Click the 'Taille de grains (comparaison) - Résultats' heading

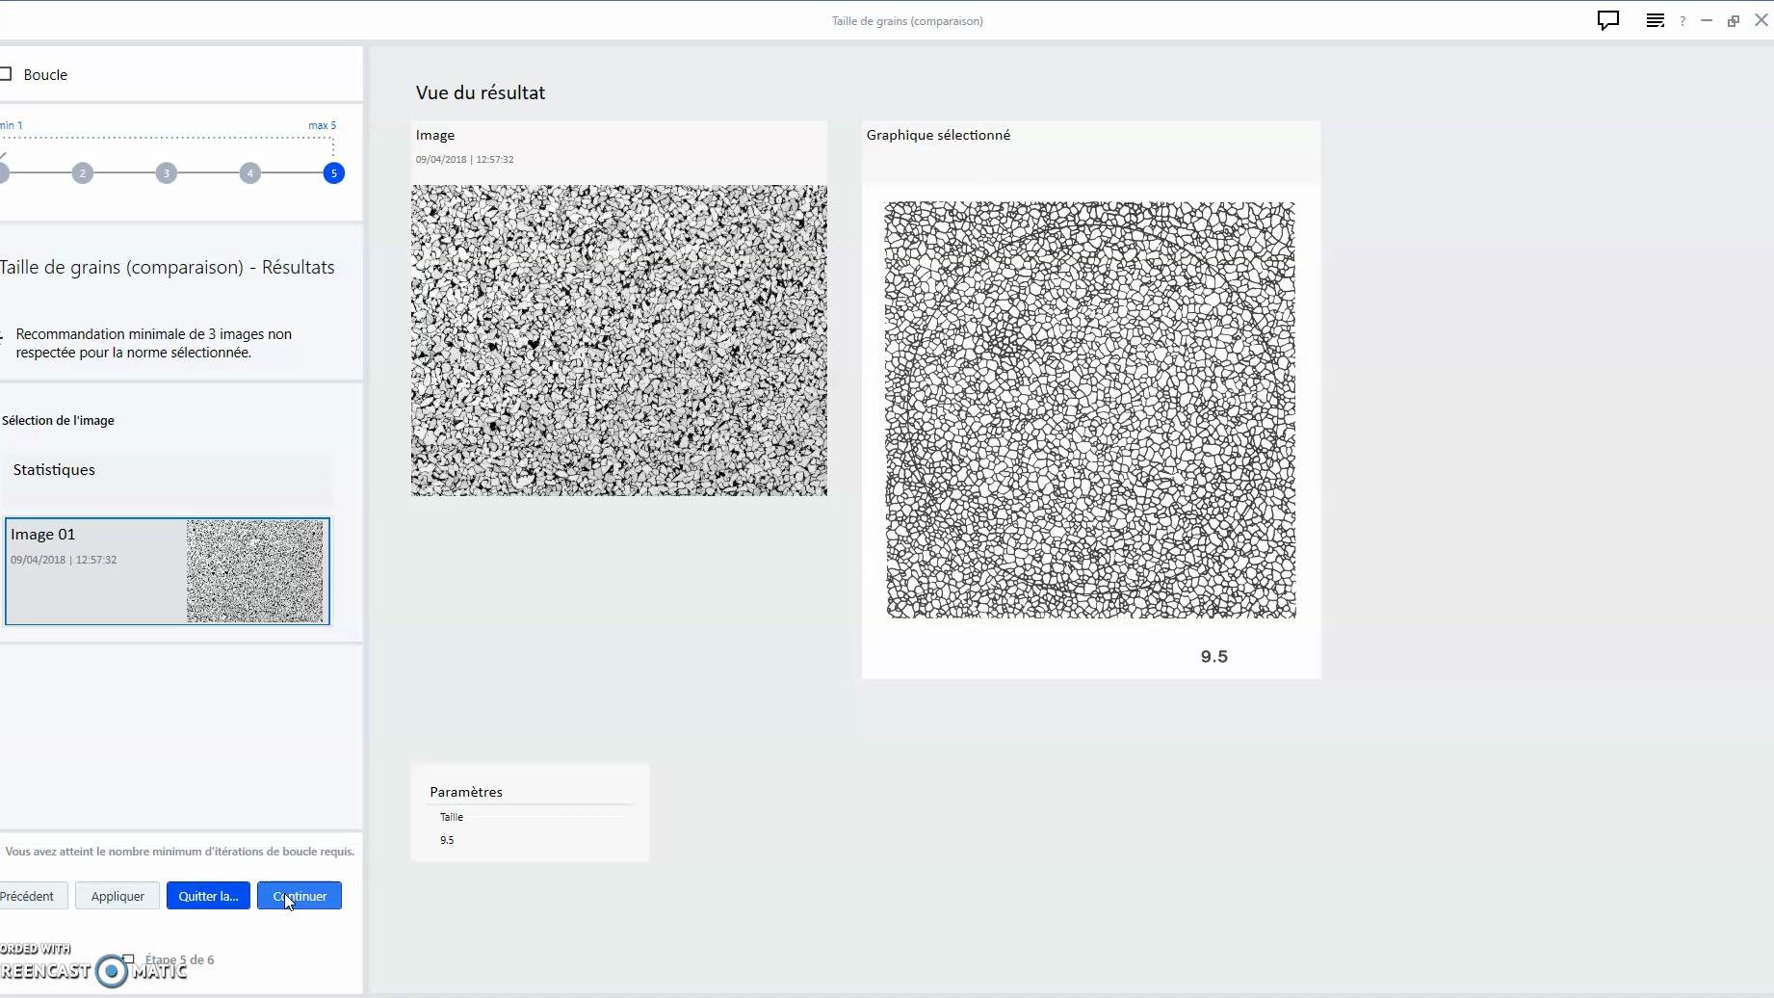click(x=168, y=267)
